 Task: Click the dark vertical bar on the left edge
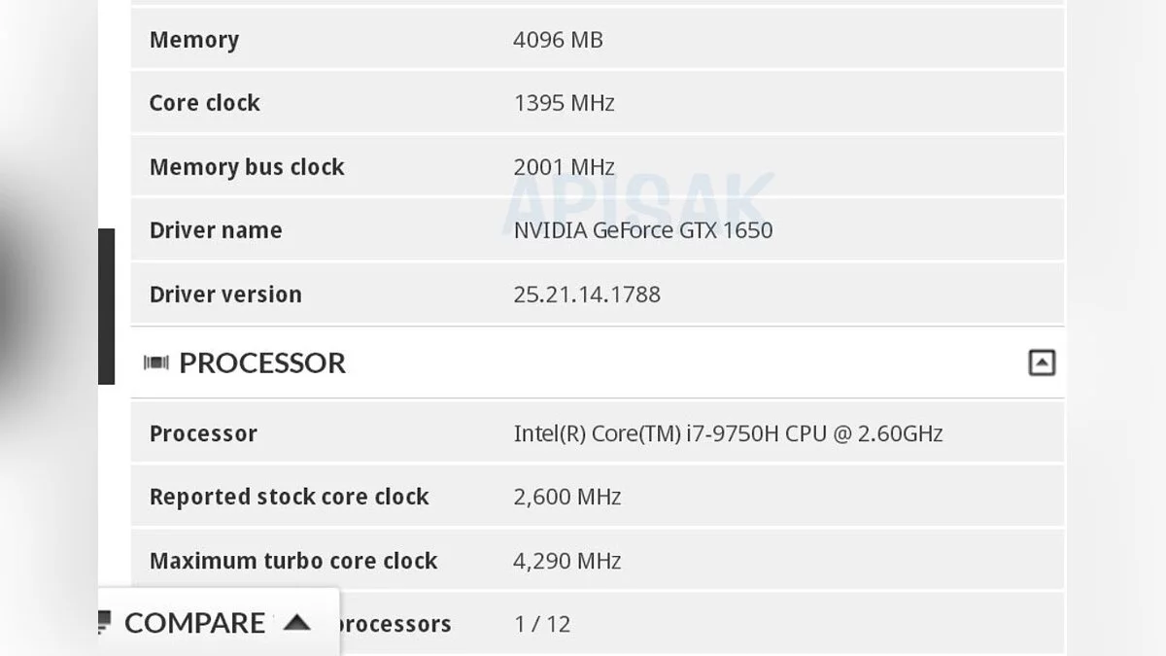point(106,306)
